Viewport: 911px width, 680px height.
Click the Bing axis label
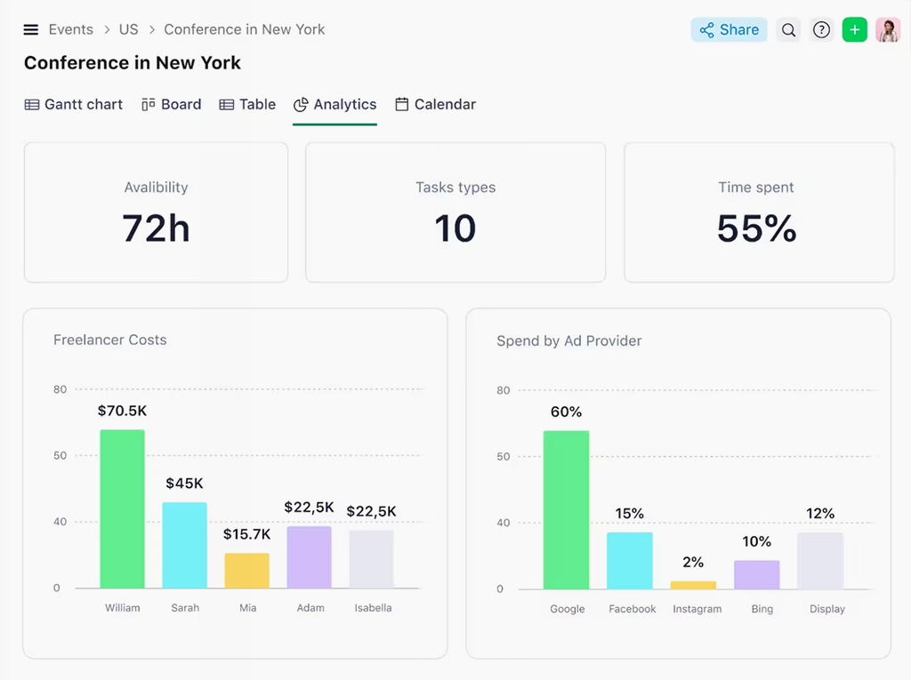pos(762,609)
